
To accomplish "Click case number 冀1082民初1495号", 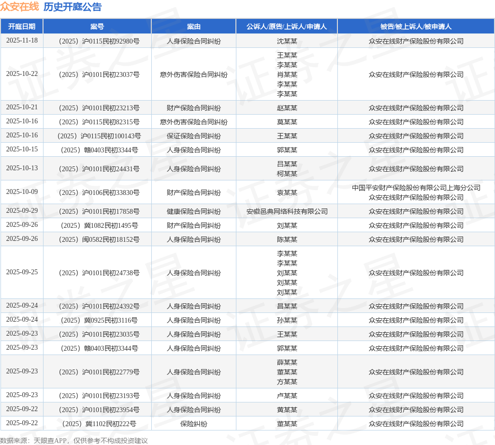I will click(x=99, y=225).
